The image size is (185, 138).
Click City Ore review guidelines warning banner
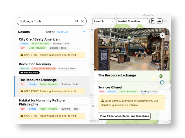point(52,55)
